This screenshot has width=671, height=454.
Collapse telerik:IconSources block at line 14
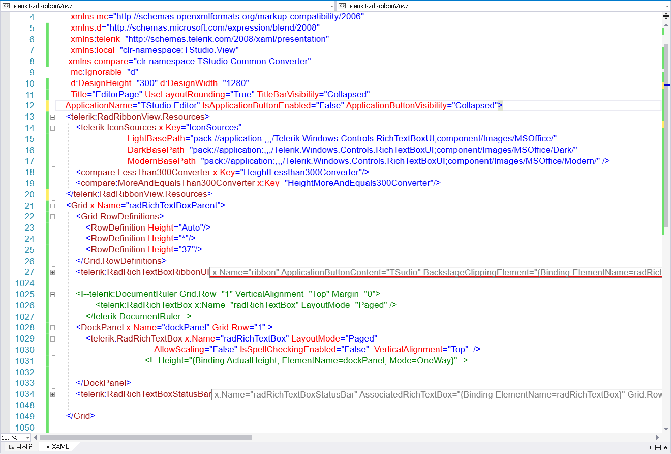53,128
